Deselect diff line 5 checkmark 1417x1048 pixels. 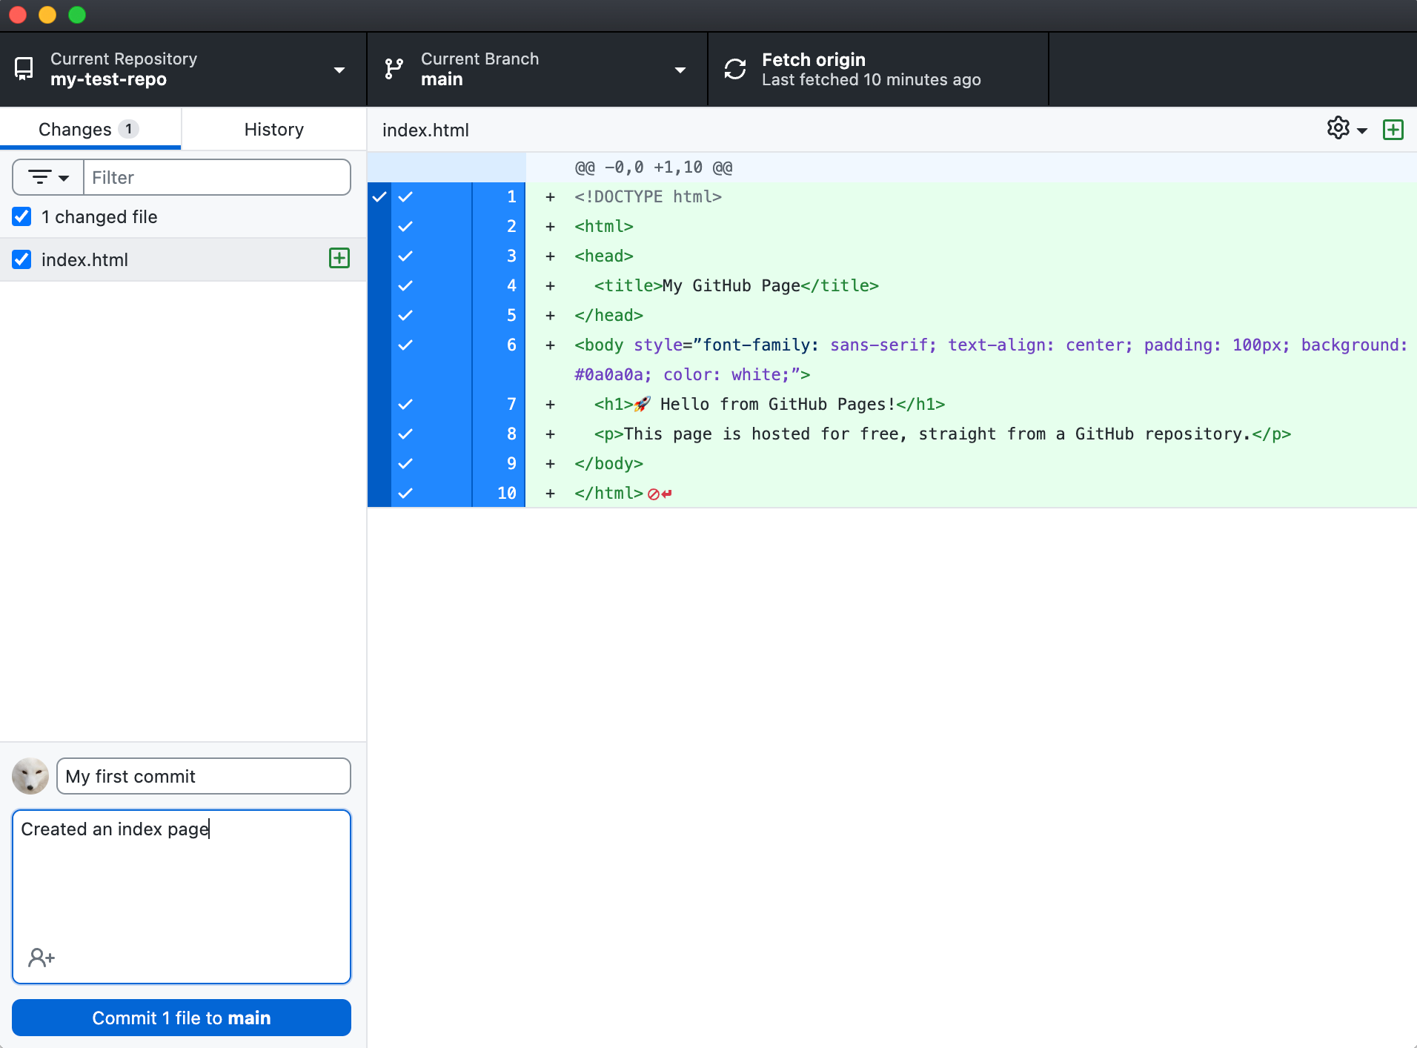405,315
